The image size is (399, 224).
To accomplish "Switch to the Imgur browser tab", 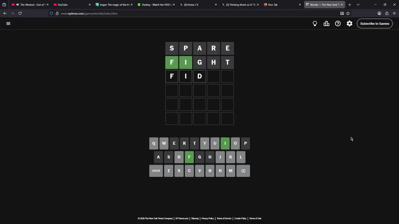I will [x=114, y=5].
